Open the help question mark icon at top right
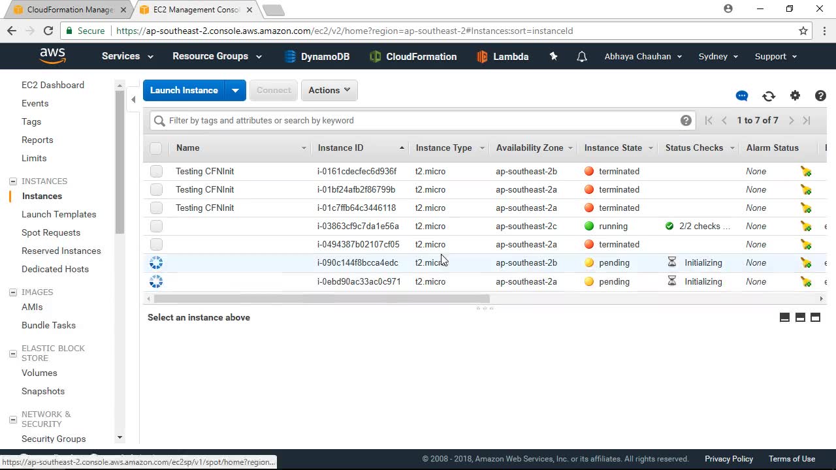836x470 pixels. point(821,96)
